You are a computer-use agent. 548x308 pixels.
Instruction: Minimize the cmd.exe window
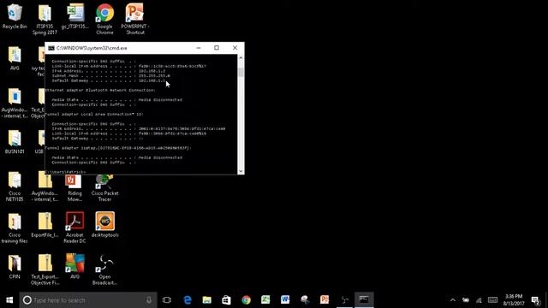(x=199, y=48)
